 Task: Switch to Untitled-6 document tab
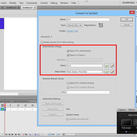coord(28,8)
